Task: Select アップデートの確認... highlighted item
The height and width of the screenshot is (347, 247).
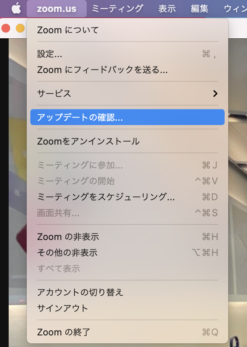Action: [127, 117]
